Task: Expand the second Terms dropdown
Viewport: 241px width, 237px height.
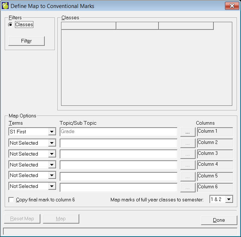Action: coord(52,143)
